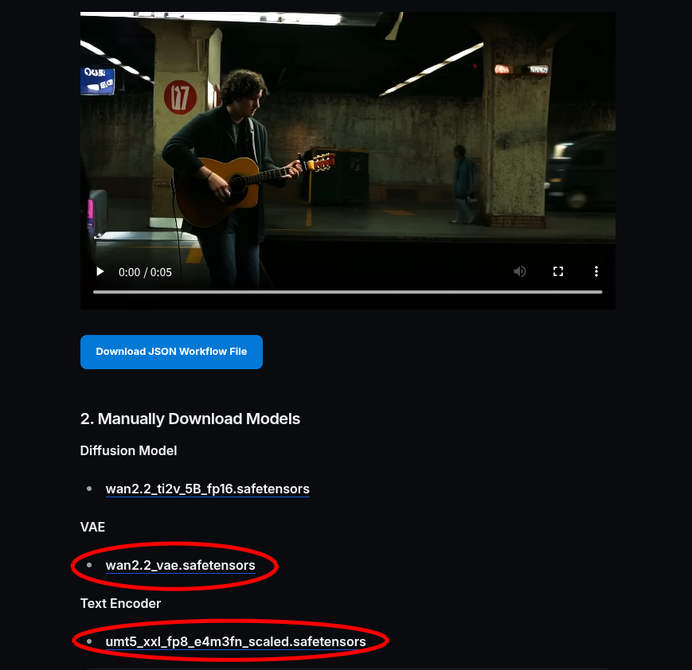Image resolution: width=692 pixels, height=670 pixels.
Task: Play the subway guitarist video
Action: click(100, 271)
